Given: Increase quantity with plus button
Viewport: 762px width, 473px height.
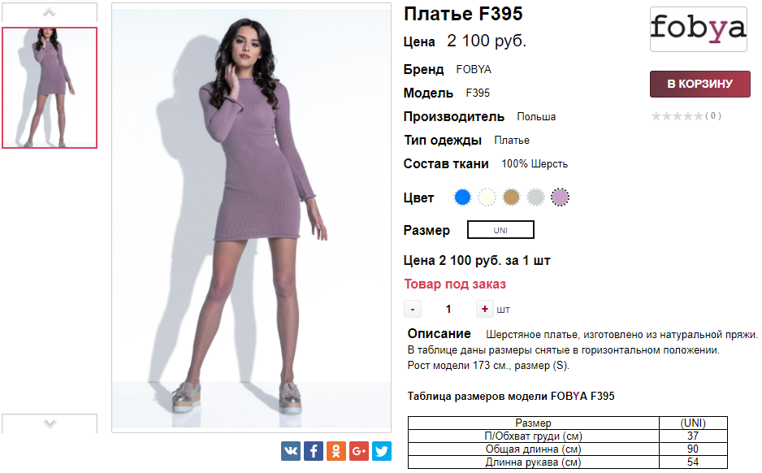Looking at the screenshot, I should point(484,309).
